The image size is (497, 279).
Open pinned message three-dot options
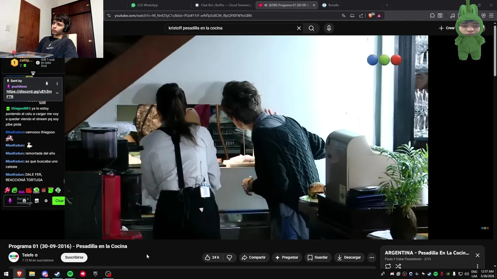pyautogui.click(x=57, y=84)
